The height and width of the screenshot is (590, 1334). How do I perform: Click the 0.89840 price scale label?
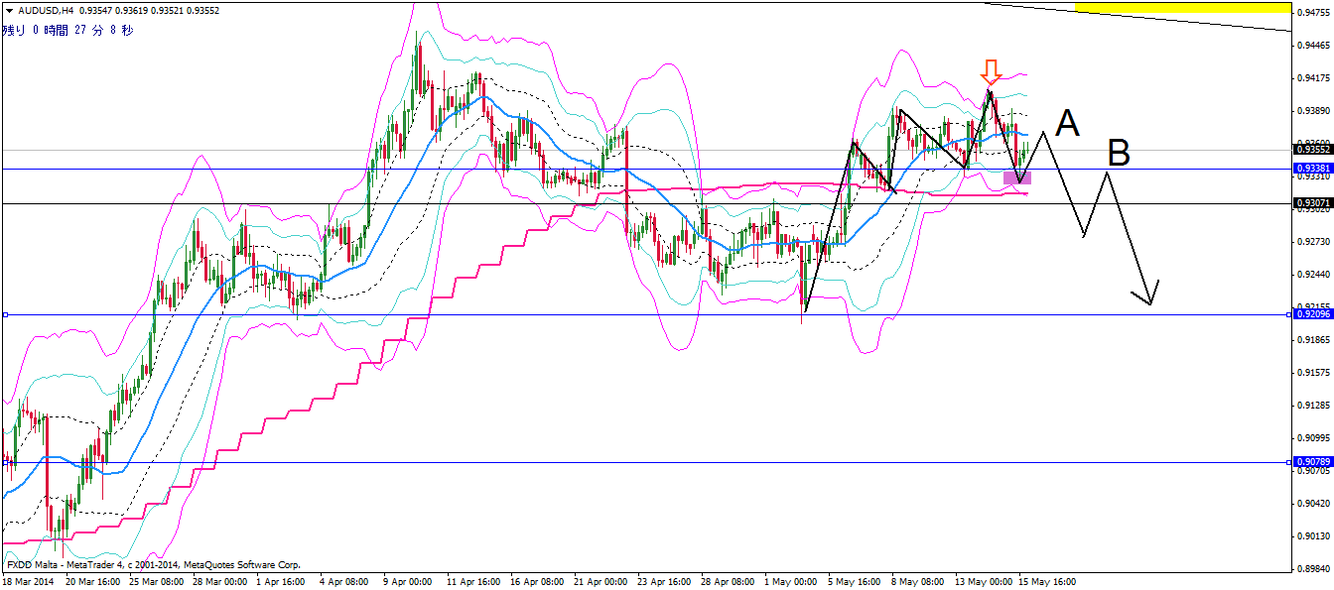pos(1313,569)
